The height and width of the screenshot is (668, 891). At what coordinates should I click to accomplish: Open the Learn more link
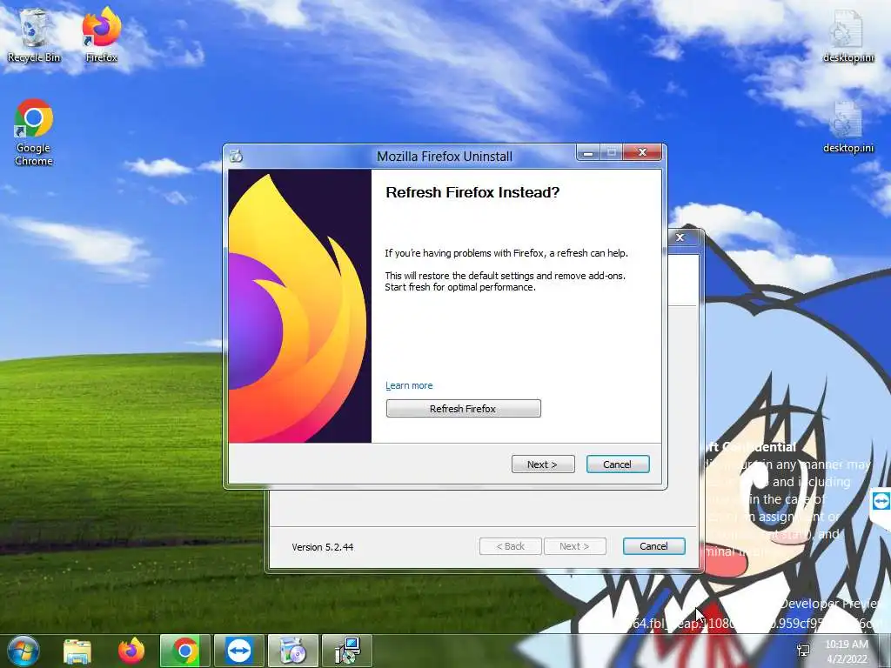tap(409, 385)
